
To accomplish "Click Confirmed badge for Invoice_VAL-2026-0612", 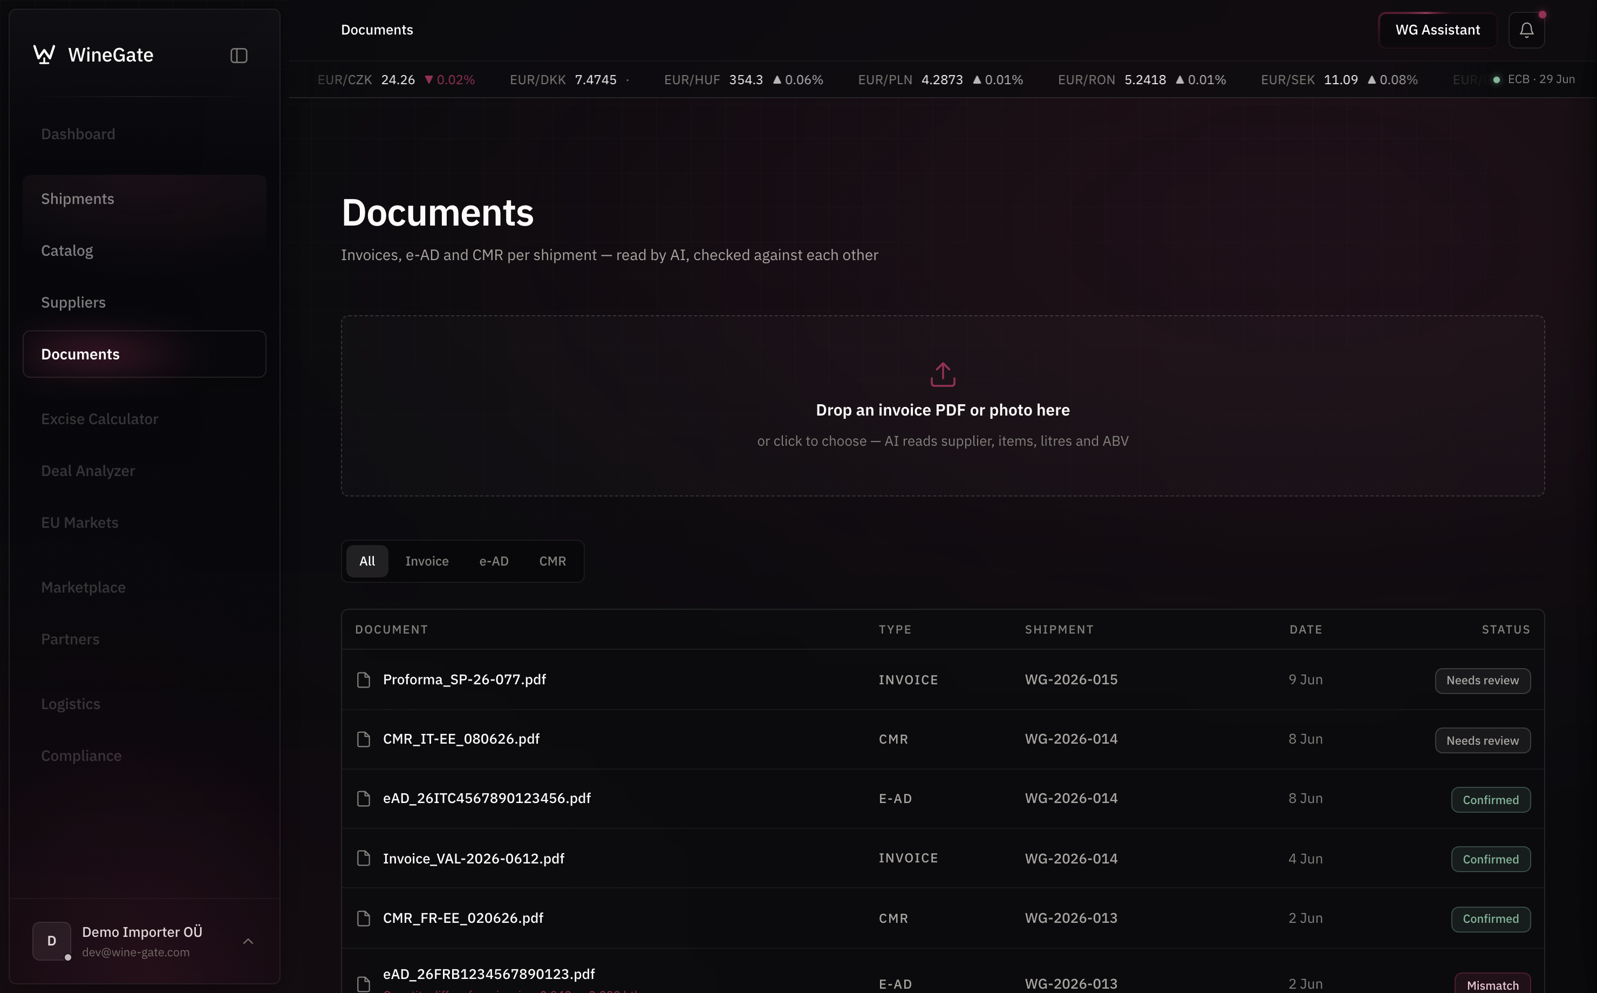I will (1490, 860).
